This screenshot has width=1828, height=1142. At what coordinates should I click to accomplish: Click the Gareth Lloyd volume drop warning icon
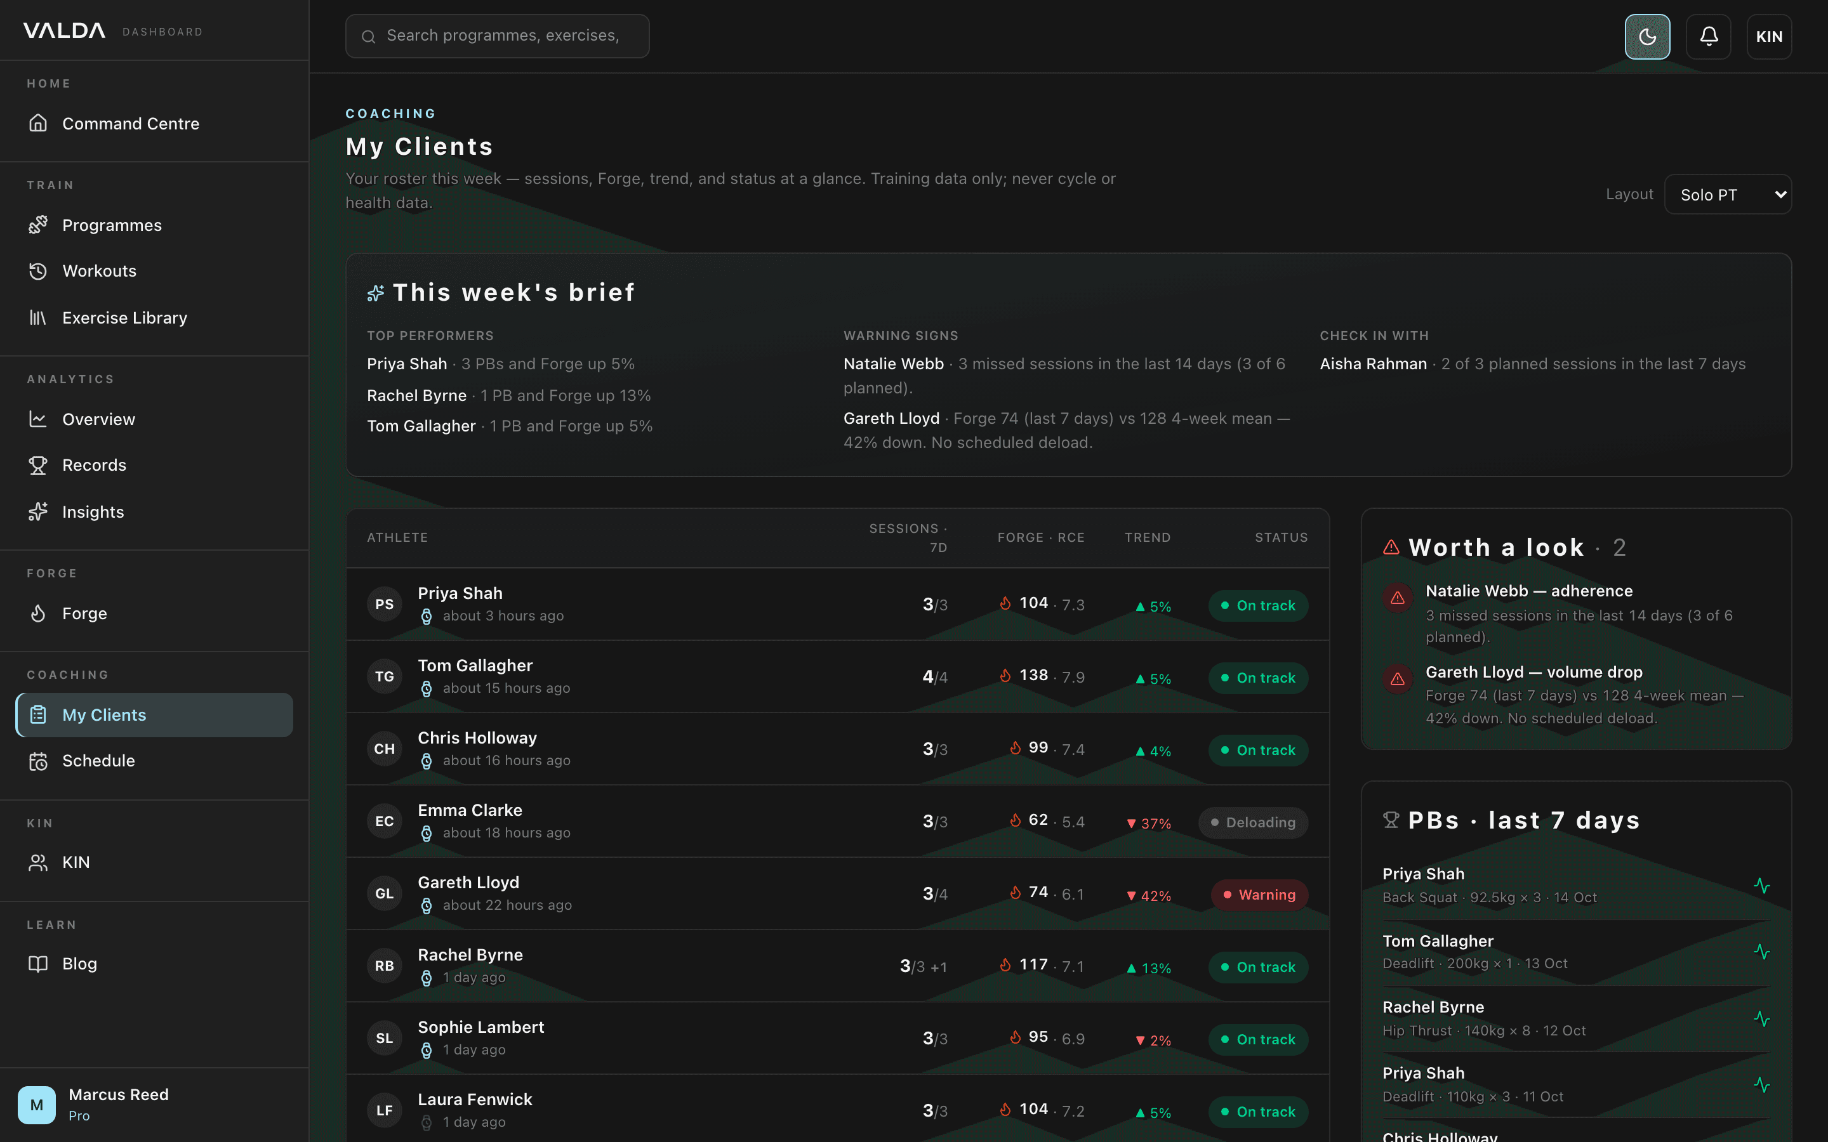pyautogui.click(x=1398, y=678)
